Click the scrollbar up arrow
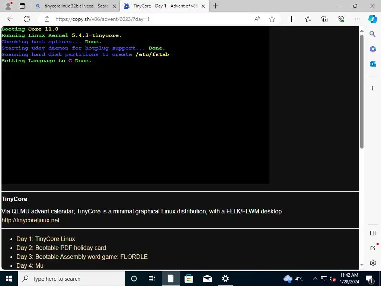The width and height of the screenshot is (381, 286). [362, 31]
